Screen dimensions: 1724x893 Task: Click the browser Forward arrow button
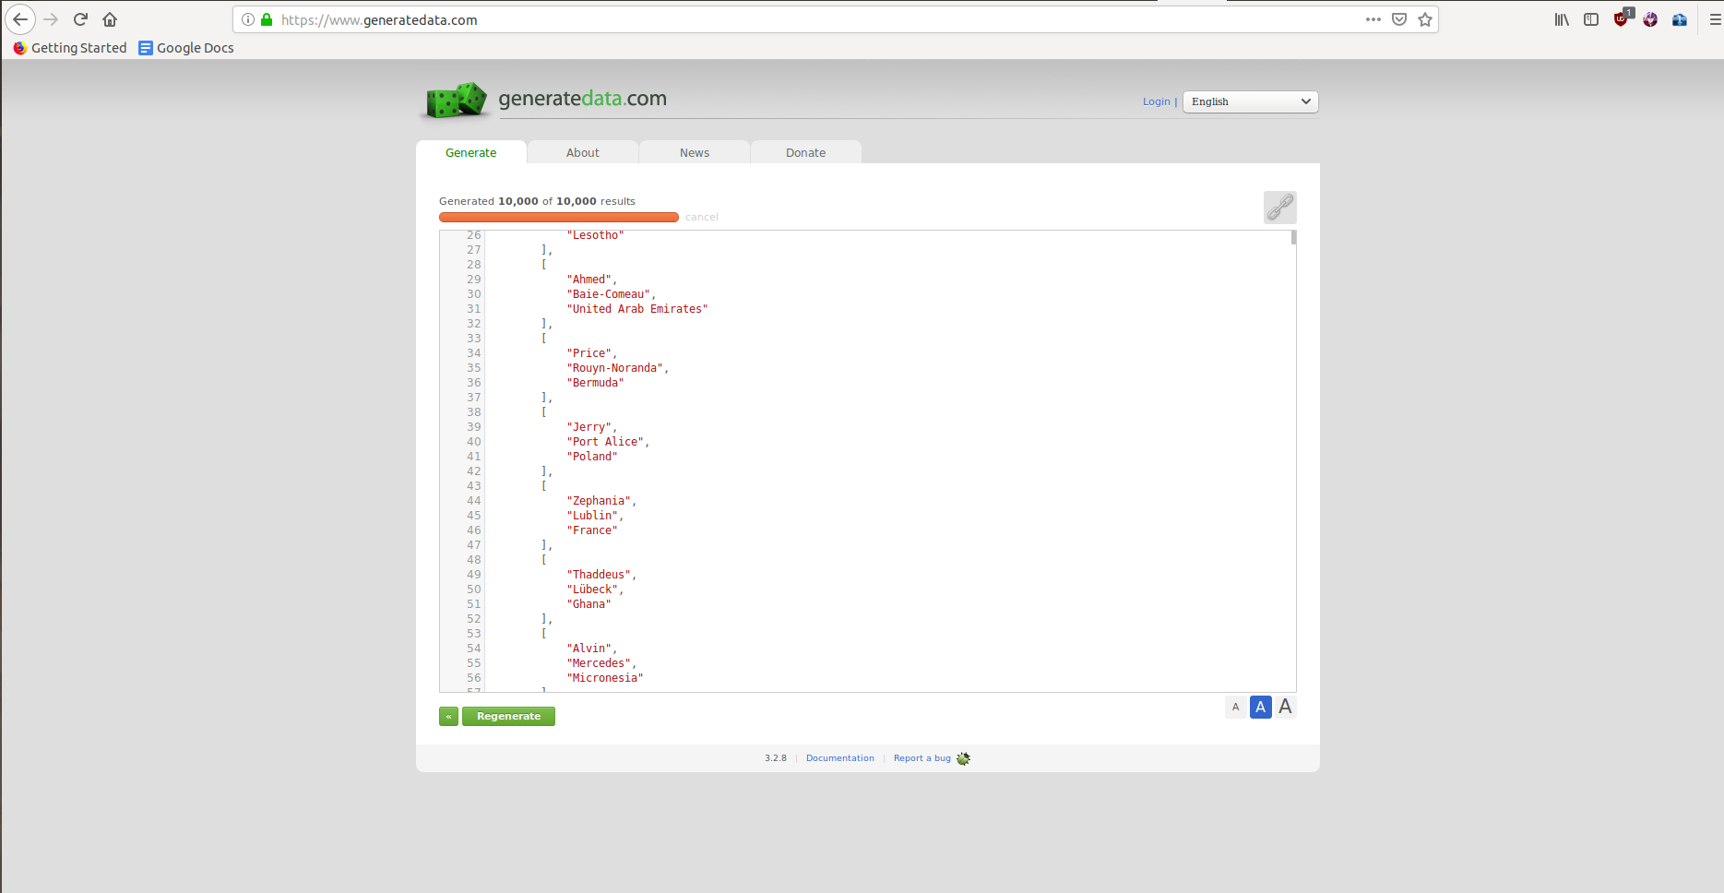point(51,19)
